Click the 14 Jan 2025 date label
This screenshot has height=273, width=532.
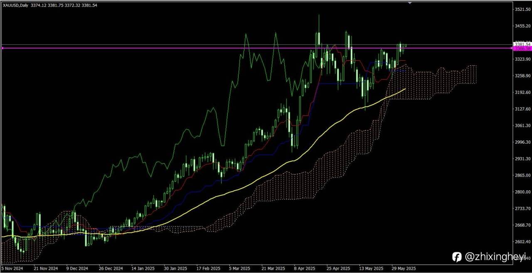click(x=143, y=268)
